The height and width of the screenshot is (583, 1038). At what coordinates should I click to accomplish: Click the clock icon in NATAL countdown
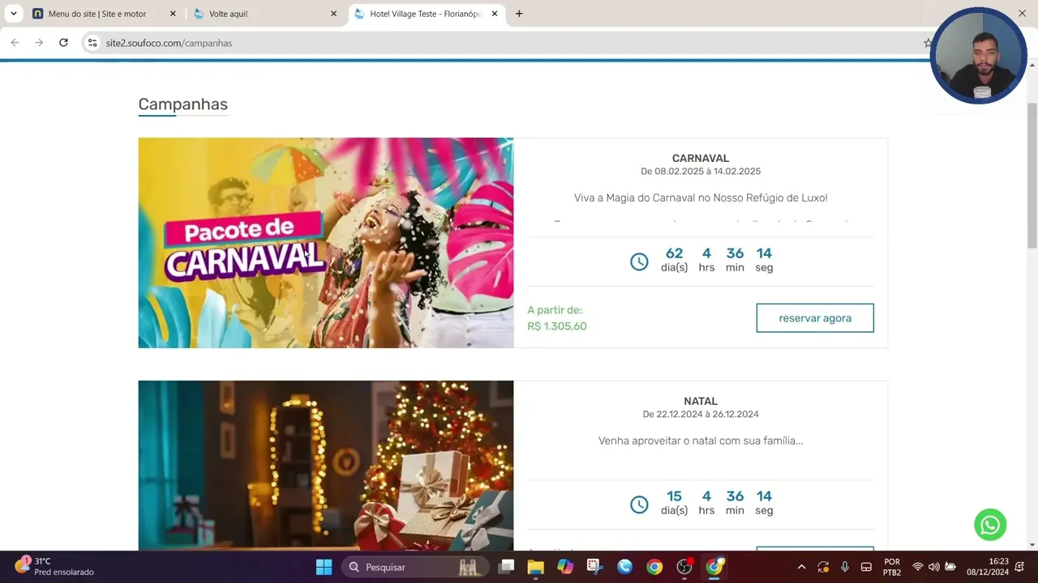point(639,504)
